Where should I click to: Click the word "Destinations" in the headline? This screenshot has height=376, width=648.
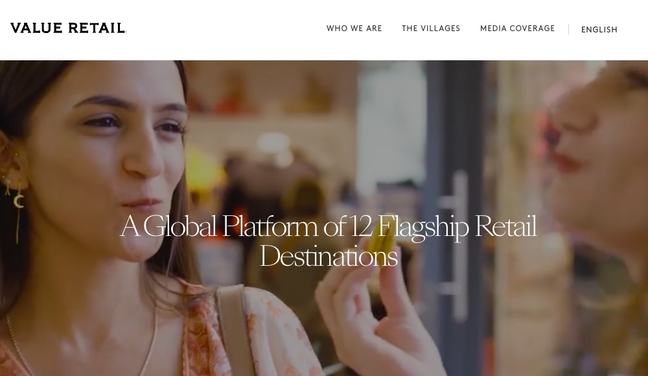[329, 256]
